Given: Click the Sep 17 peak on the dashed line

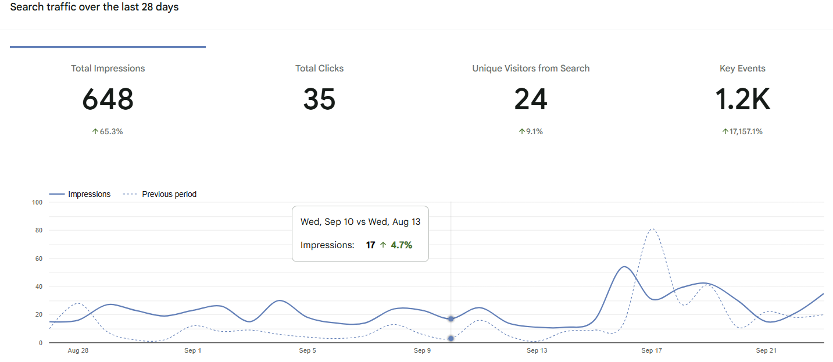Looking at the screenshot, I should click(x=652, y=230).
